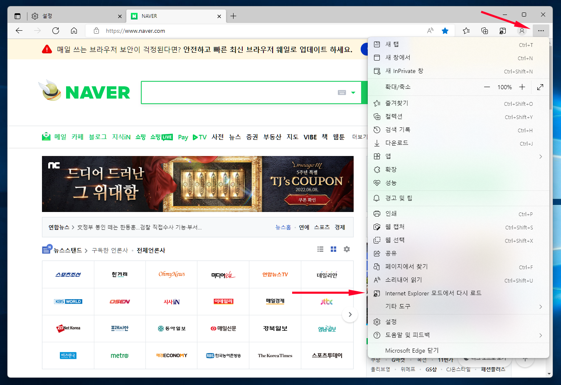561x385 pixels.
Task: Open the 쇼핑LIVE navigation link
Action: 162,137
